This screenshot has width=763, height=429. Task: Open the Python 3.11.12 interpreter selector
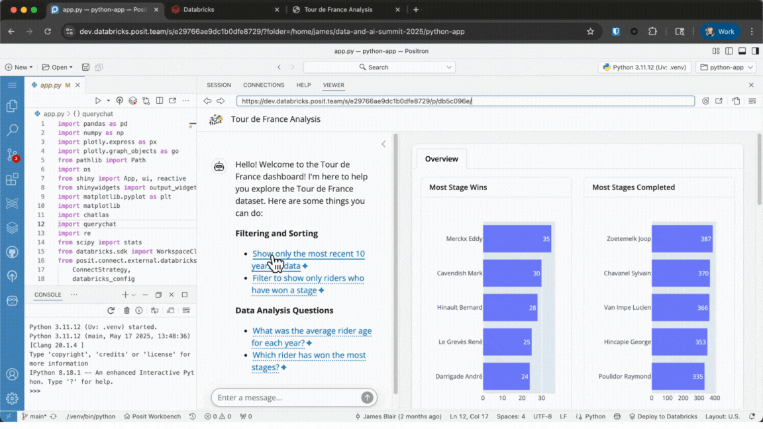click(x=643, y=67)
